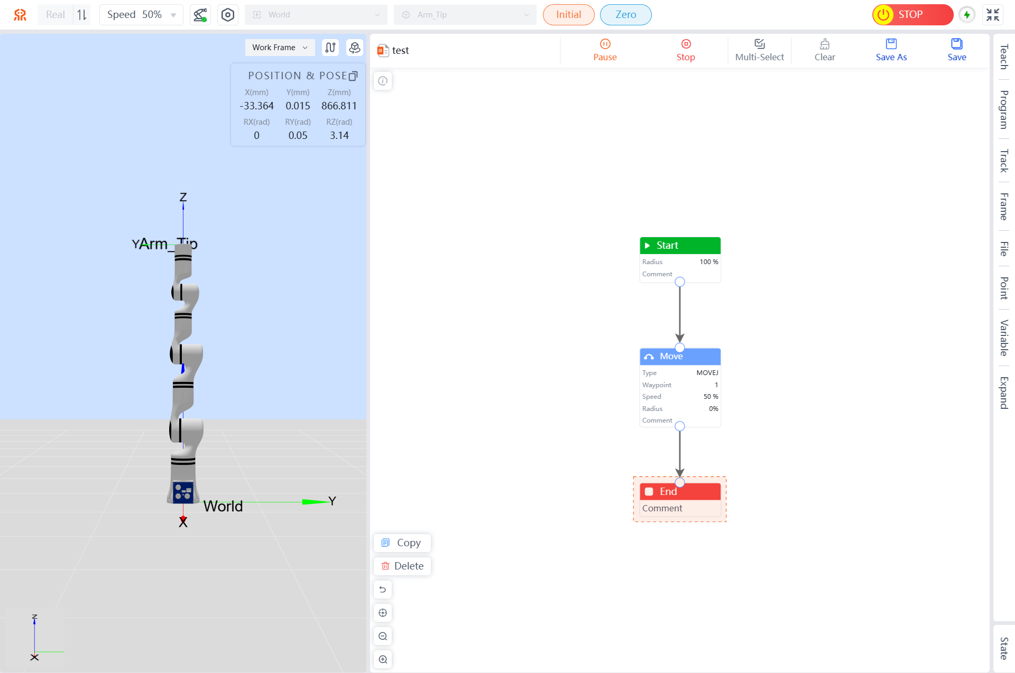
Task: Click the info circle icon
Action: click(383, 81)
